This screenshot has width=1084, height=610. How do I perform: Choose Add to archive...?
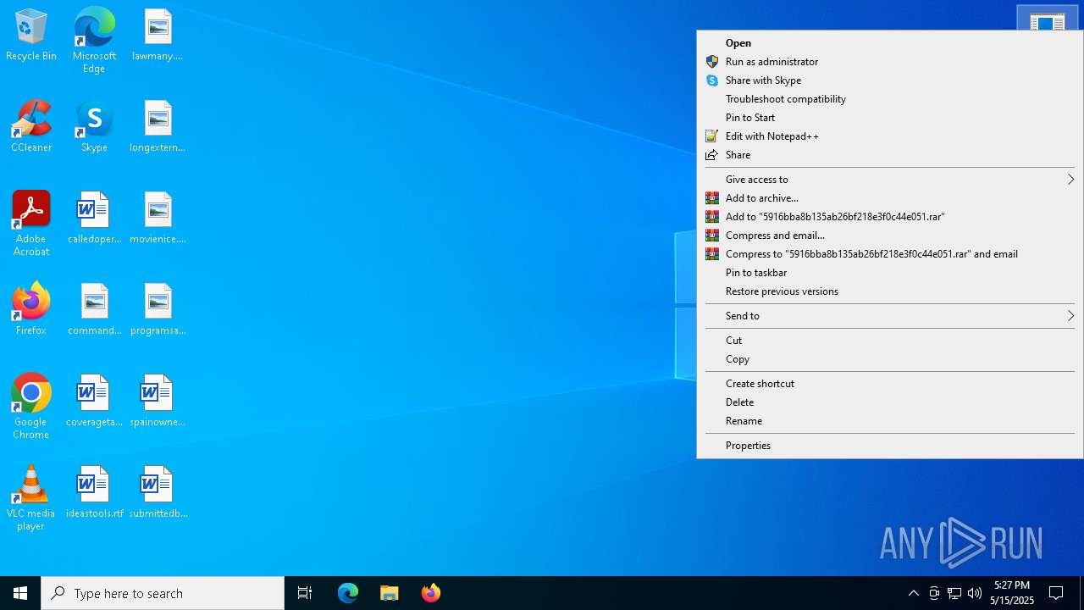[x=889, y=198]
